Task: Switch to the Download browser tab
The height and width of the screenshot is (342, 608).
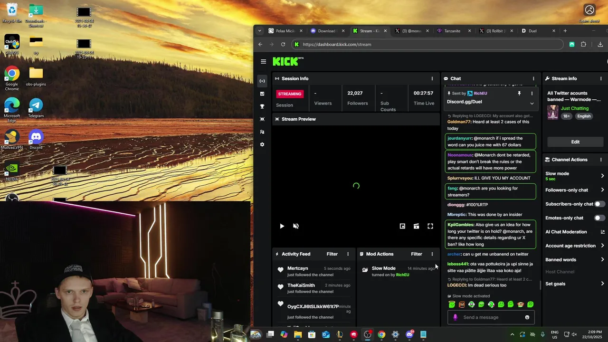Action: (x=327, y=31)
